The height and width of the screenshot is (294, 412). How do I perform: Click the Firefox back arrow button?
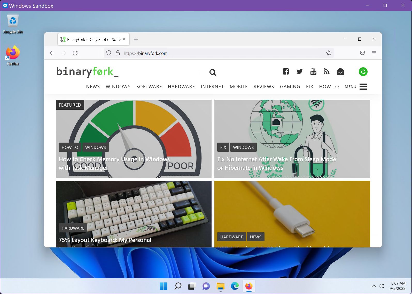pyautogui.click(x=52, y=53)
